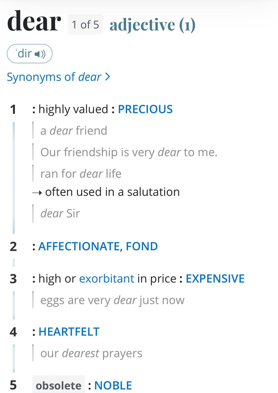The height and width of the screenshot is (393, 278).
Task: Click the arrow before 'often used in a salutation'
Action: 37,192
